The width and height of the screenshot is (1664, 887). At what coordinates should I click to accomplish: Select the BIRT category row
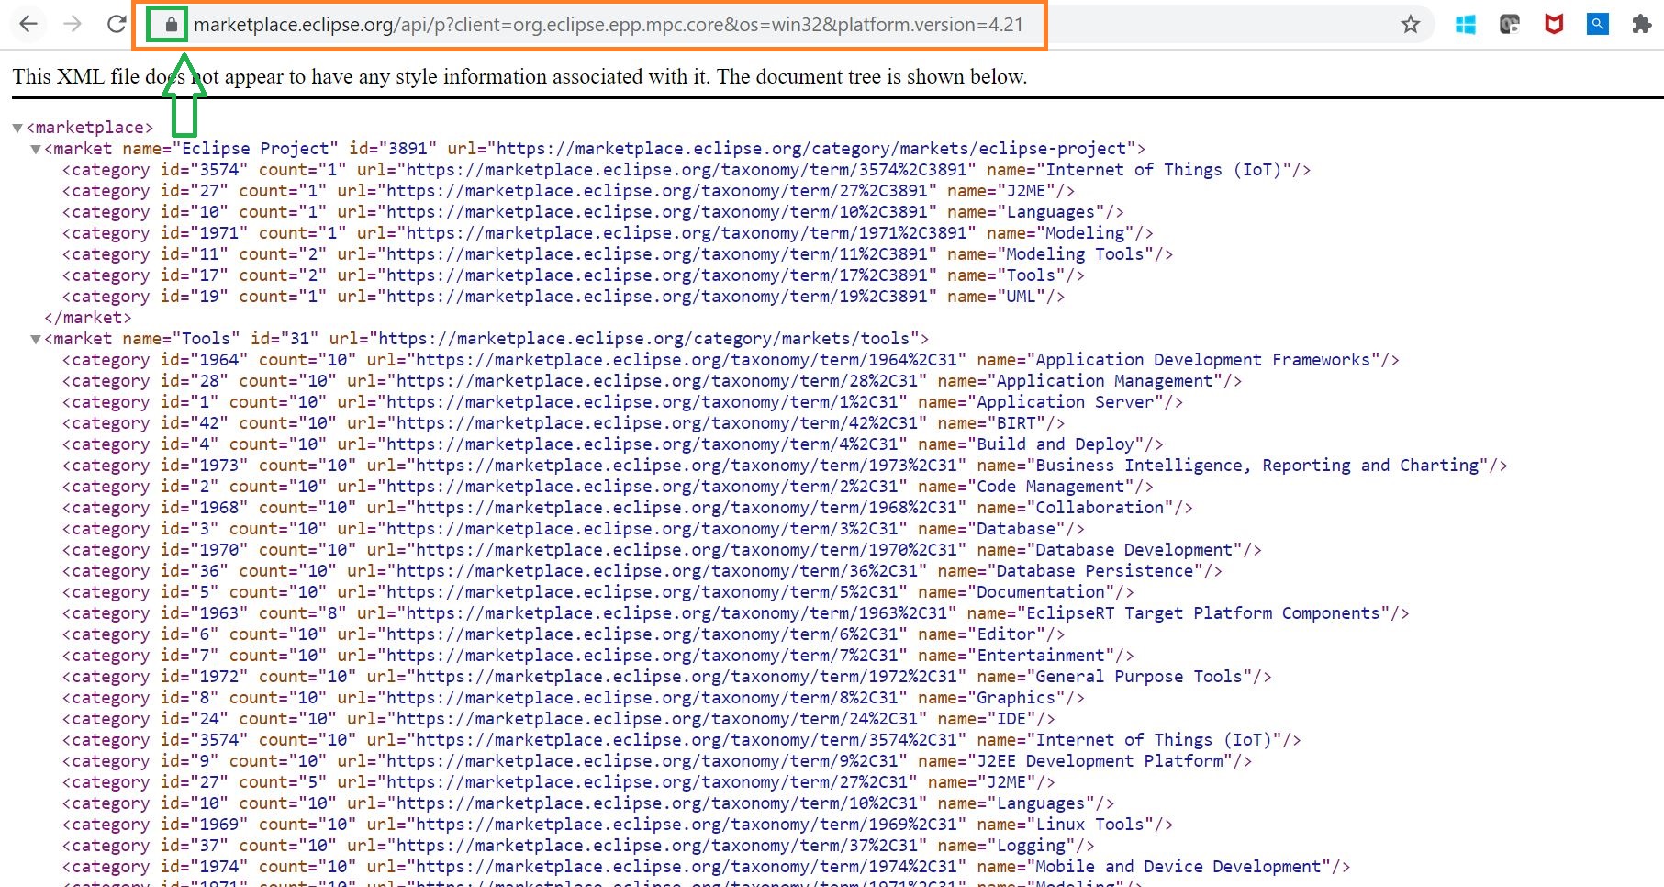[564, 423]
